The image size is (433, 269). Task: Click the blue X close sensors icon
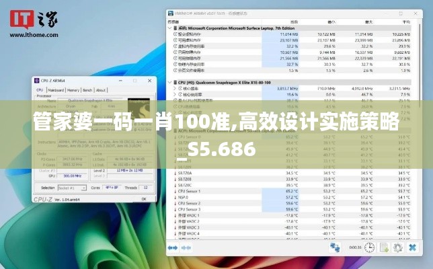[412, 247]
